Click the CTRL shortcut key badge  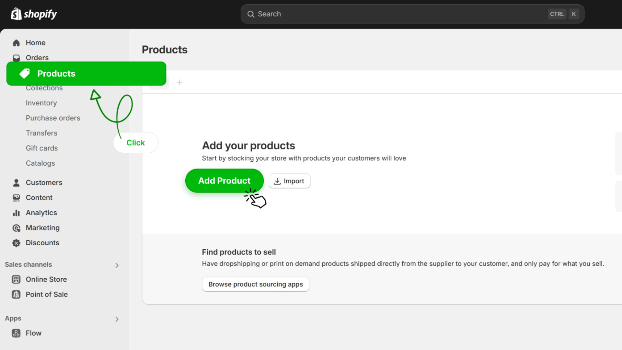(557, 14)
